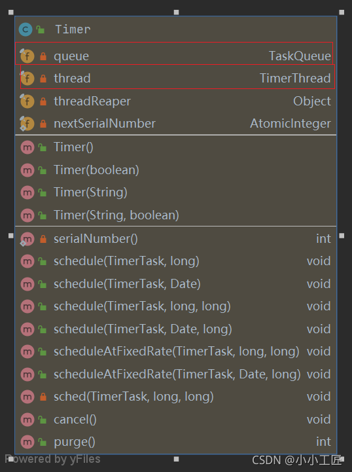Click the TimerThread type label
This screenshot has height=472, width=352.
295,79
